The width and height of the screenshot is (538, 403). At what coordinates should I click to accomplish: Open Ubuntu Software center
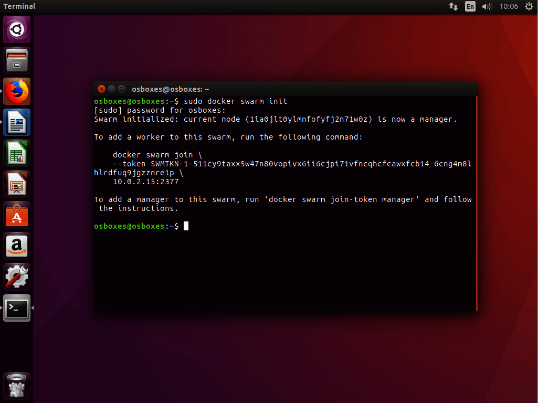(x=17, y=215)
